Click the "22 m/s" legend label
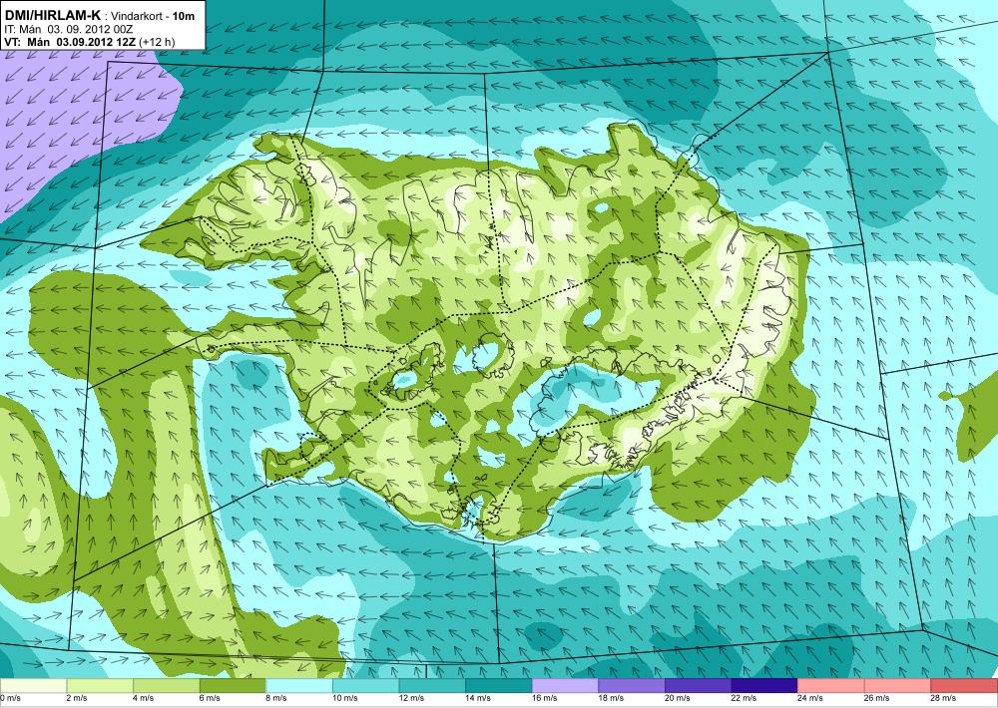 (745, 698)
